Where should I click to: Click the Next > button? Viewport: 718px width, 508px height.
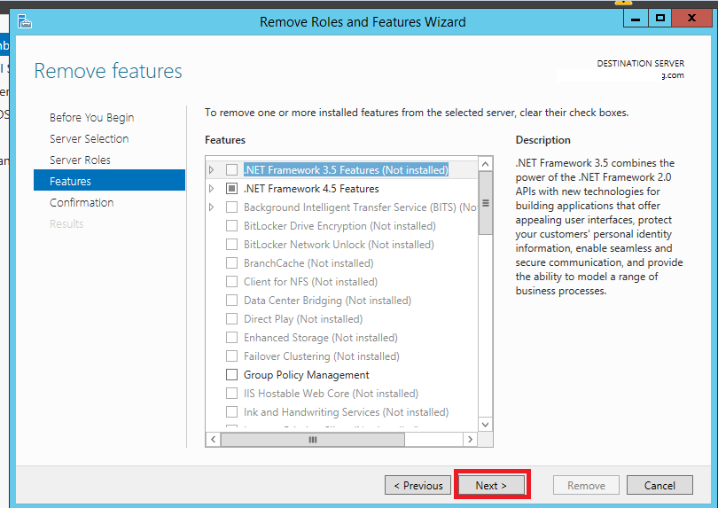491,485
